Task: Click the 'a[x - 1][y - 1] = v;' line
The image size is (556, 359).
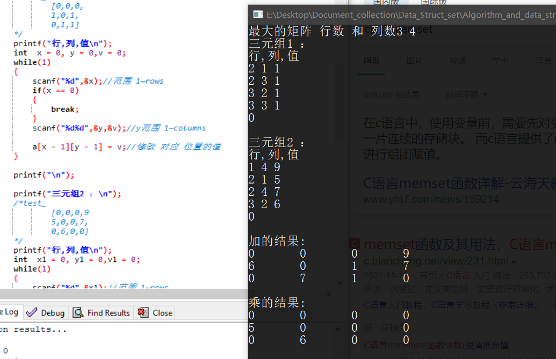Action: coord(79,146)
